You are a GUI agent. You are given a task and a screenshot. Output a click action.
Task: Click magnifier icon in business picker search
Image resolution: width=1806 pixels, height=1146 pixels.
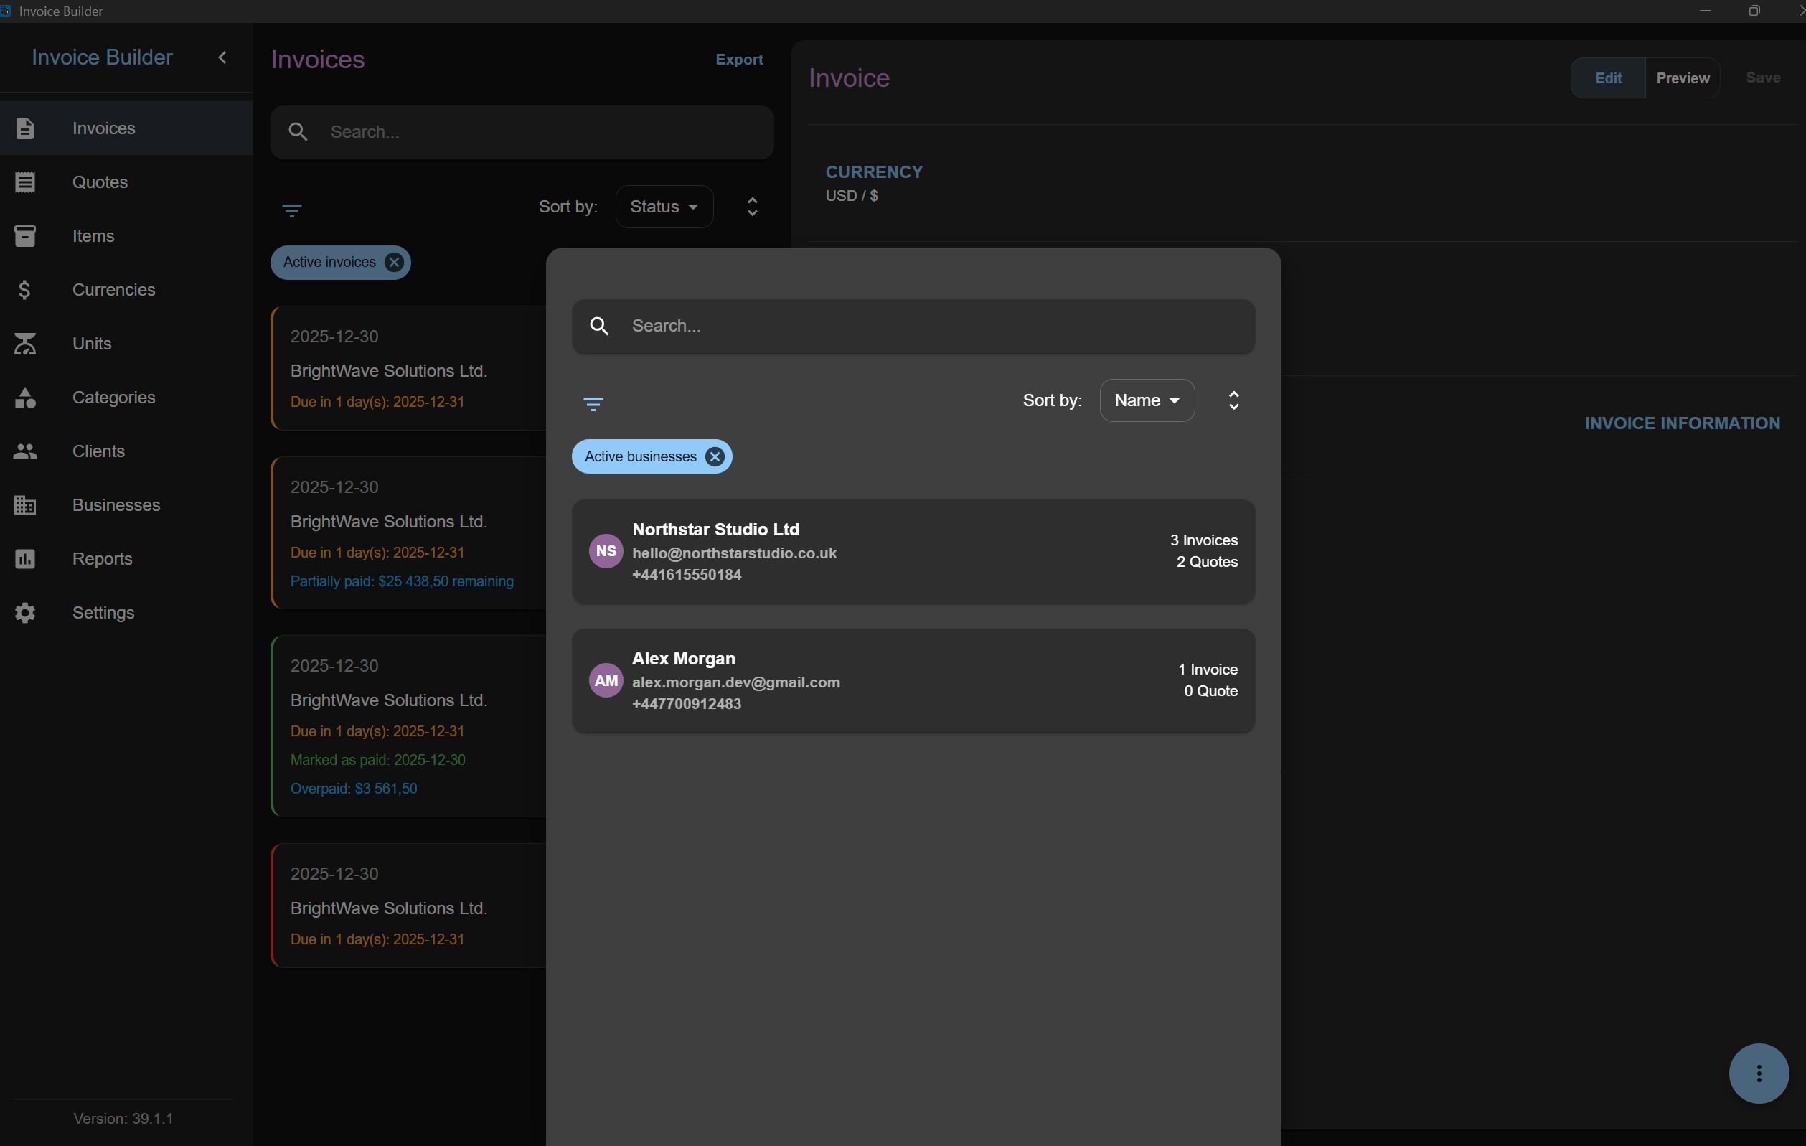[x=599, y=327]
